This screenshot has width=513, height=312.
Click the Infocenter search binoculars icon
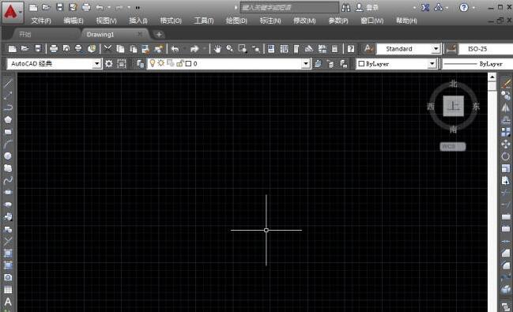[345, 7]
